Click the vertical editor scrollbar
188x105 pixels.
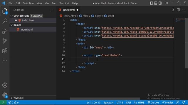pyautogui.click(x=187, y=43)
